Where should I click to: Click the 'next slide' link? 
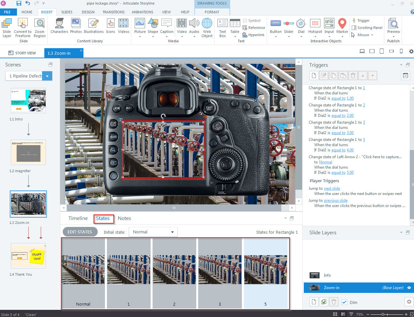coord(332,188)
